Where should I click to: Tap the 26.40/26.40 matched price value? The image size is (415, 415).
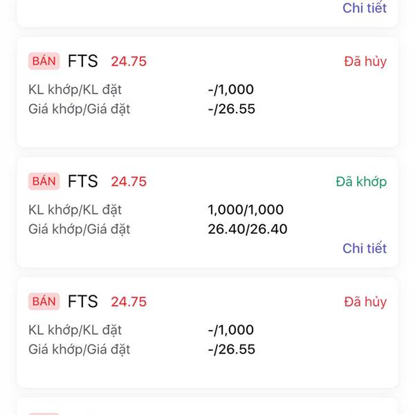[248, 229]
